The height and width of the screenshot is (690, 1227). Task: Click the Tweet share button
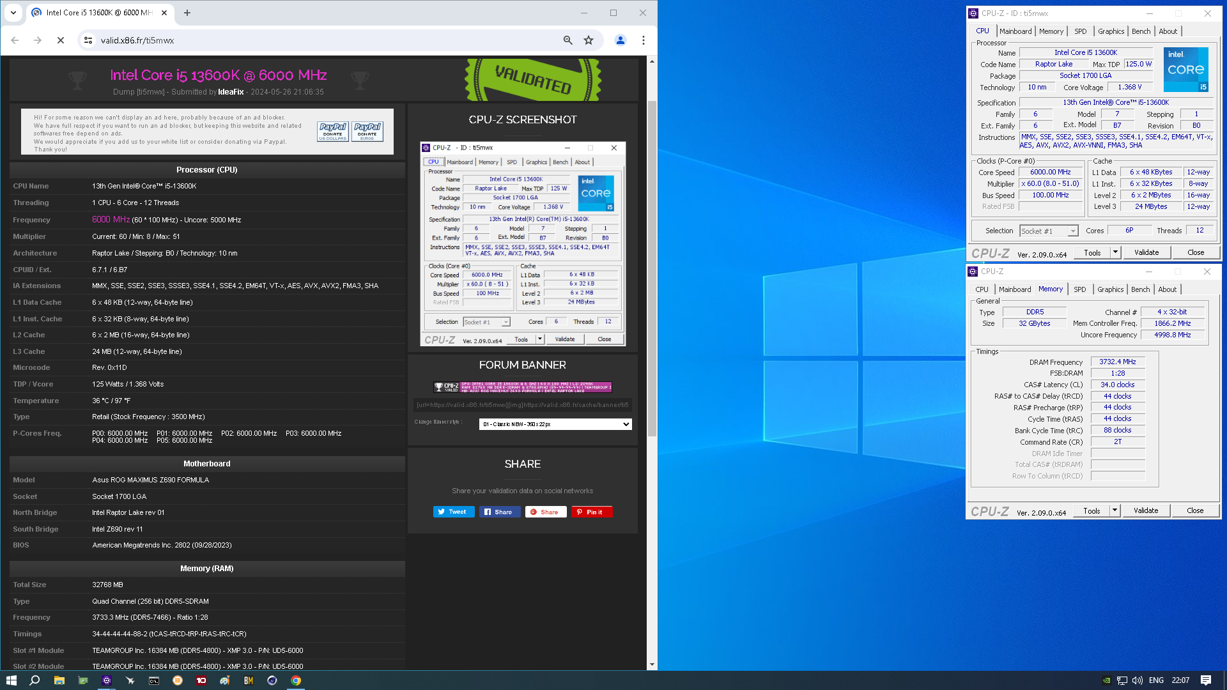click(x=454, y=512)
